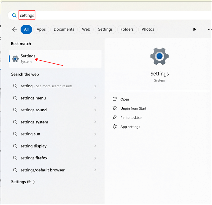Click the 'settings menu' web suggestion text
Viewport: 212px width, 205px height.
(x=33, y=98)
